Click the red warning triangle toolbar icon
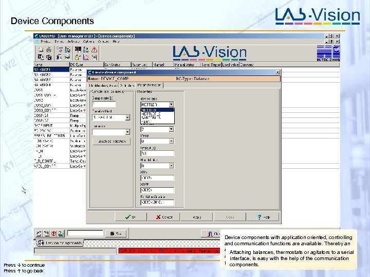This screenshot has width=370, height=277. (94, 49)
